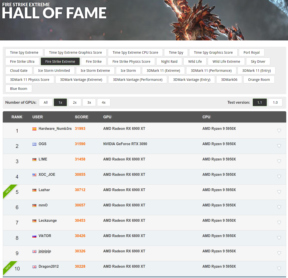288x278 pixels.
Task: Click Germany flag icon beside mmO
Action: tap(34, 205)
